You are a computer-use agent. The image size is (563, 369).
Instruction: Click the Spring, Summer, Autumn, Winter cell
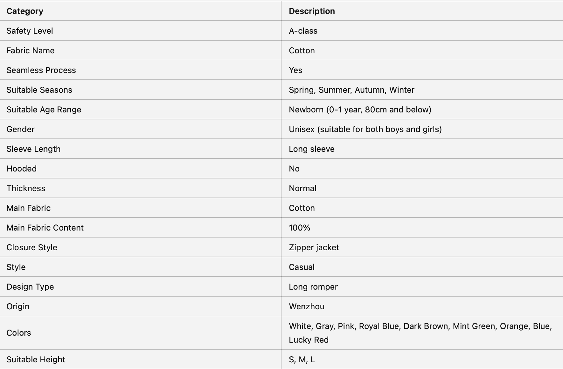(x=351, y=90)
